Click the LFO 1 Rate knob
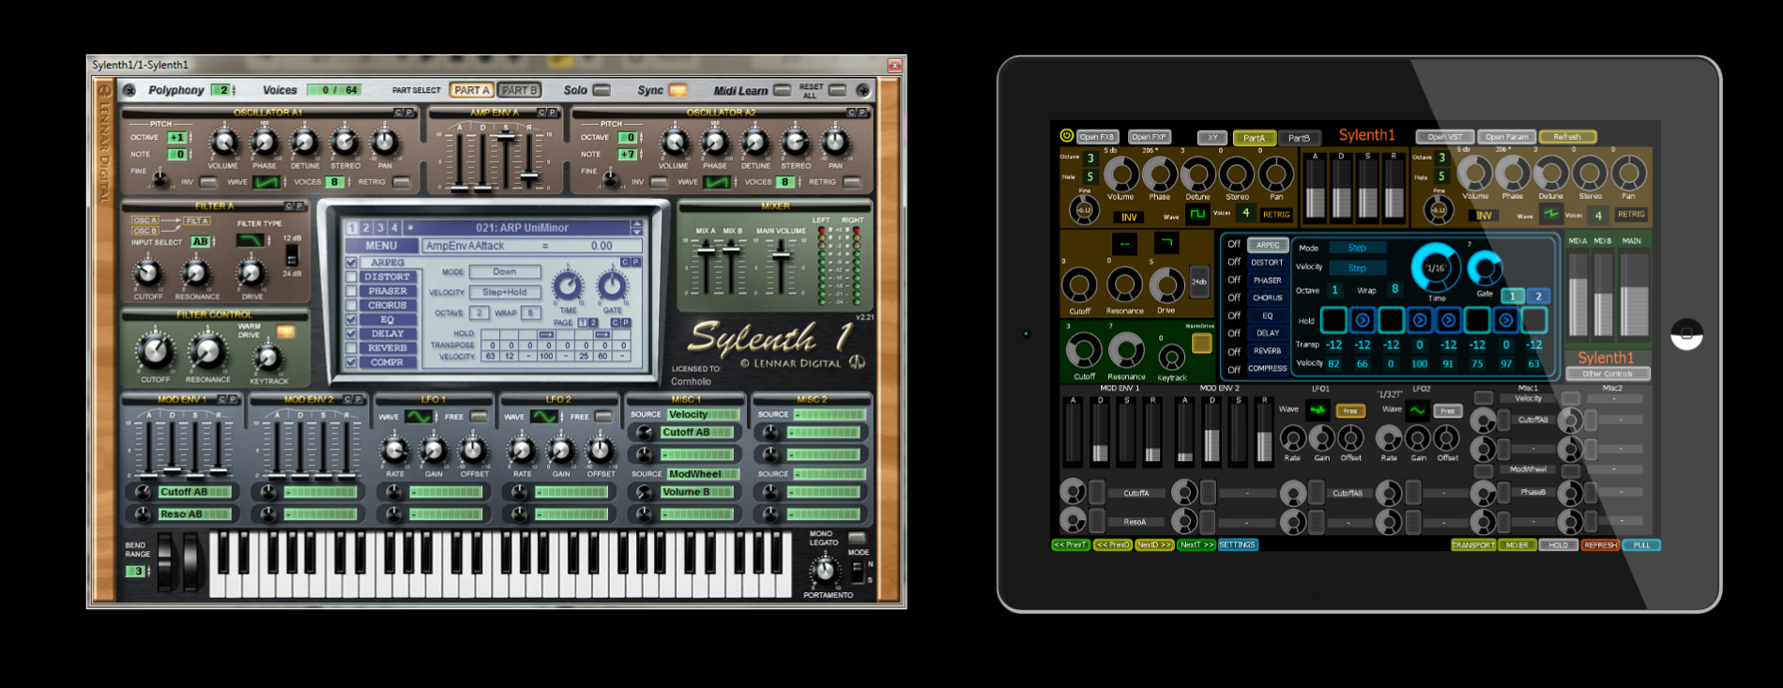Viewport: 1783px width, 688px height. pyautogui.click(x=394, y=451)
